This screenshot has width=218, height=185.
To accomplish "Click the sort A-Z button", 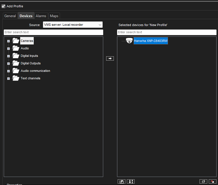I will click(131, 182).
